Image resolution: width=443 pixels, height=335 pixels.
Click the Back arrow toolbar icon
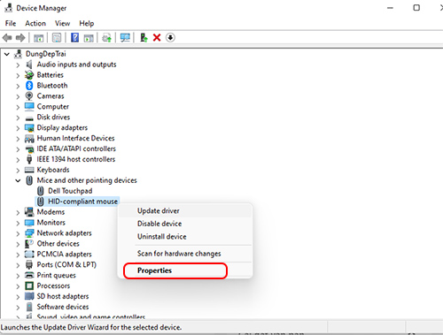[x=7, y=38]
